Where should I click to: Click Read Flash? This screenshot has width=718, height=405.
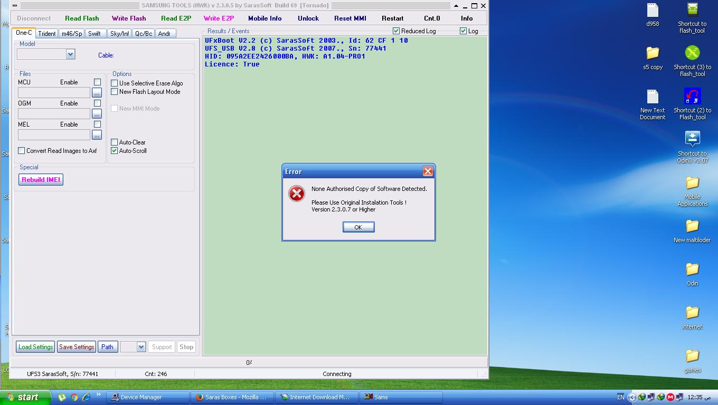coord(82,18)
